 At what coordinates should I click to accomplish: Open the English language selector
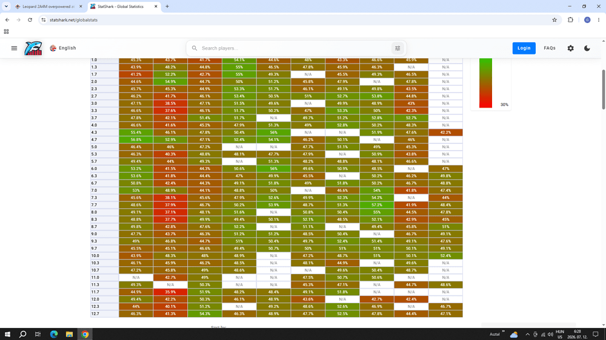click(63, 48)
